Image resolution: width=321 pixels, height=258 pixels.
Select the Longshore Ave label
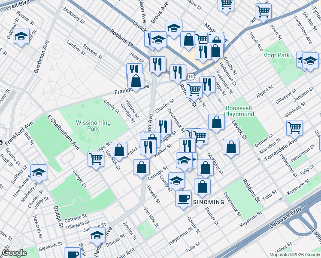click(303, 30)
